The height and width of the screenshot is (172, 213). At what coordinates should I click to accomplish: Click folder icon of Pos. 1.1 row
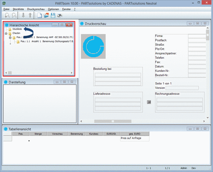click(18, 42)
